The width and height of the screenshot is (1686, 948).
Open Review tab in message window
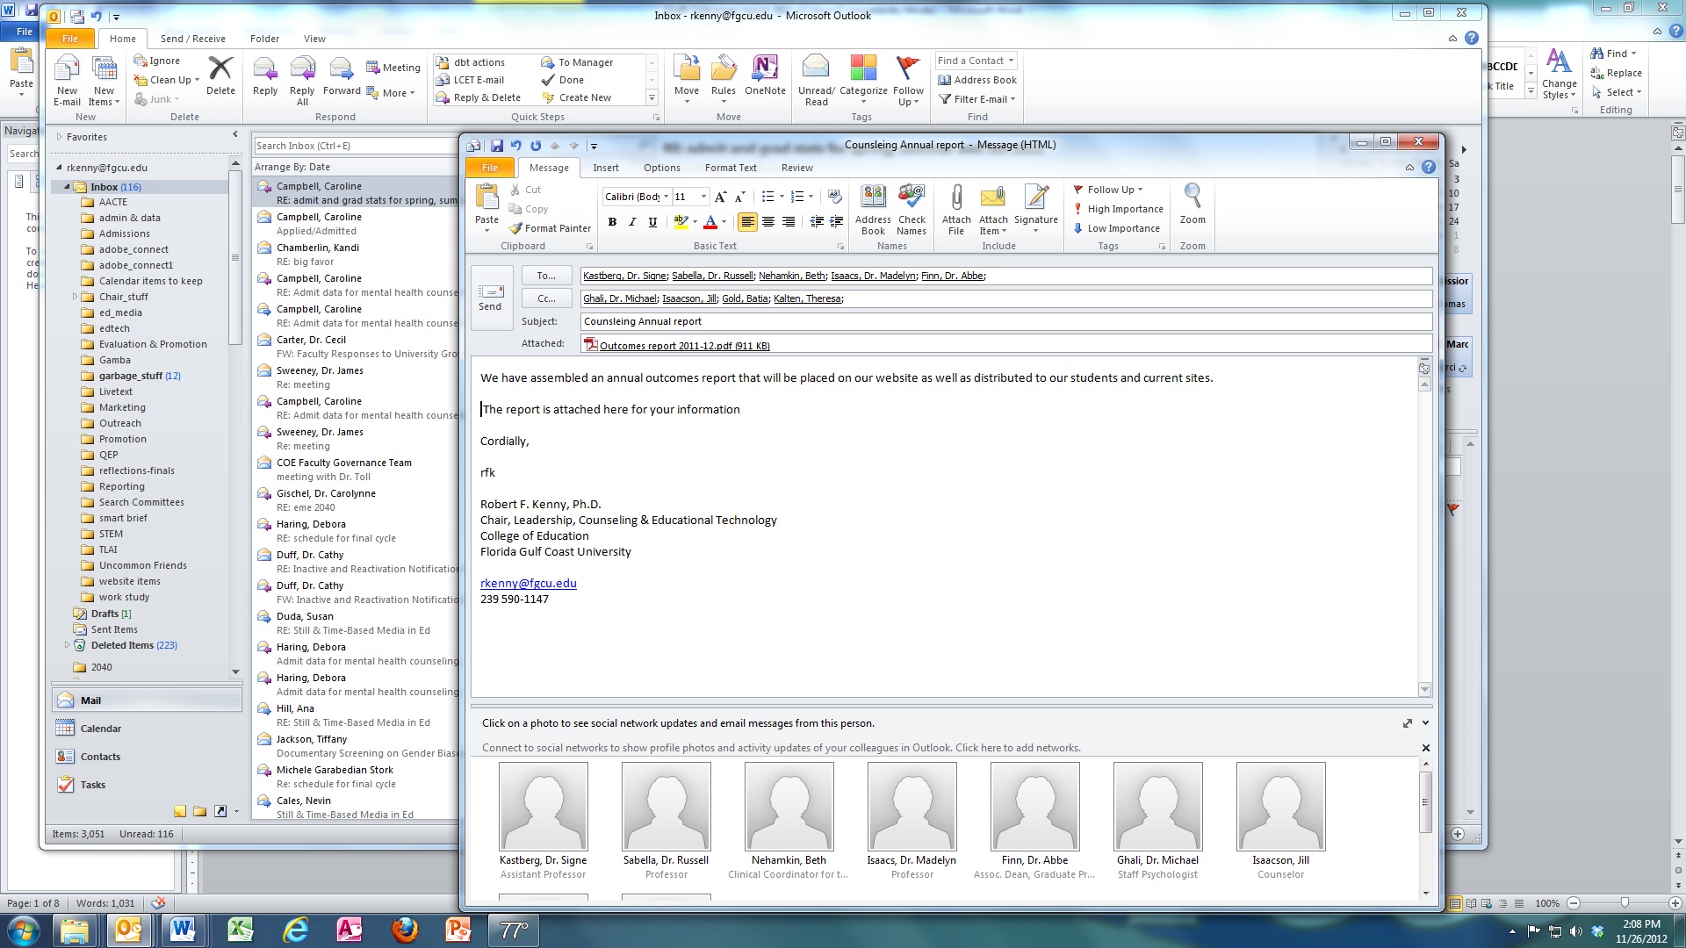click(796, 168)
